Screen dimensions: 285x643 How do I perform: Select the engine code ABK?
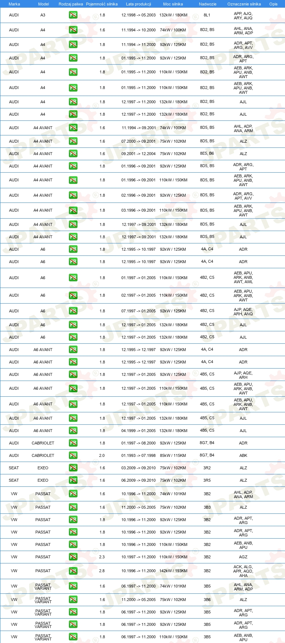pyautogui.click(x=243, y=455)
